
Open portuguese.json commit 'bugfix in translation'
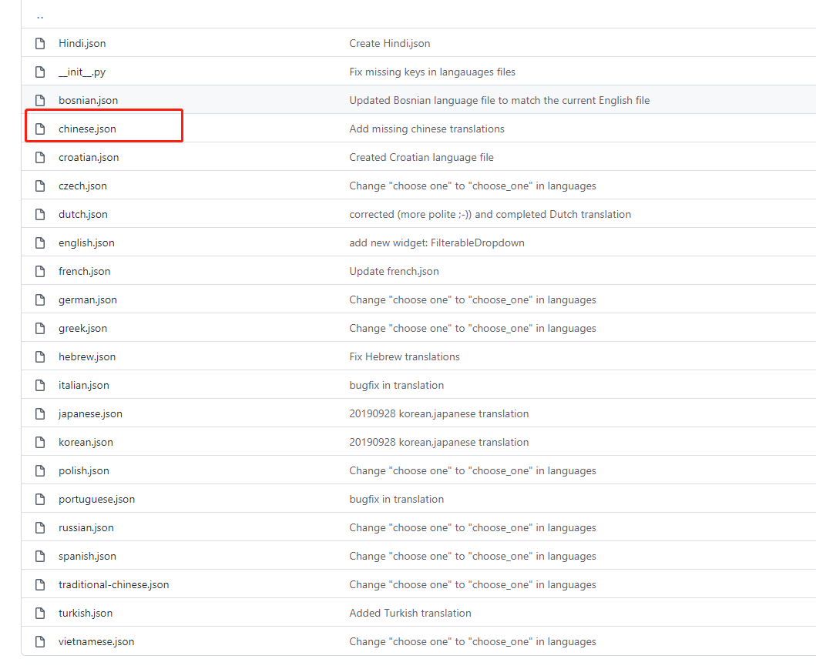pyautogui.click(x=397, y=499)
